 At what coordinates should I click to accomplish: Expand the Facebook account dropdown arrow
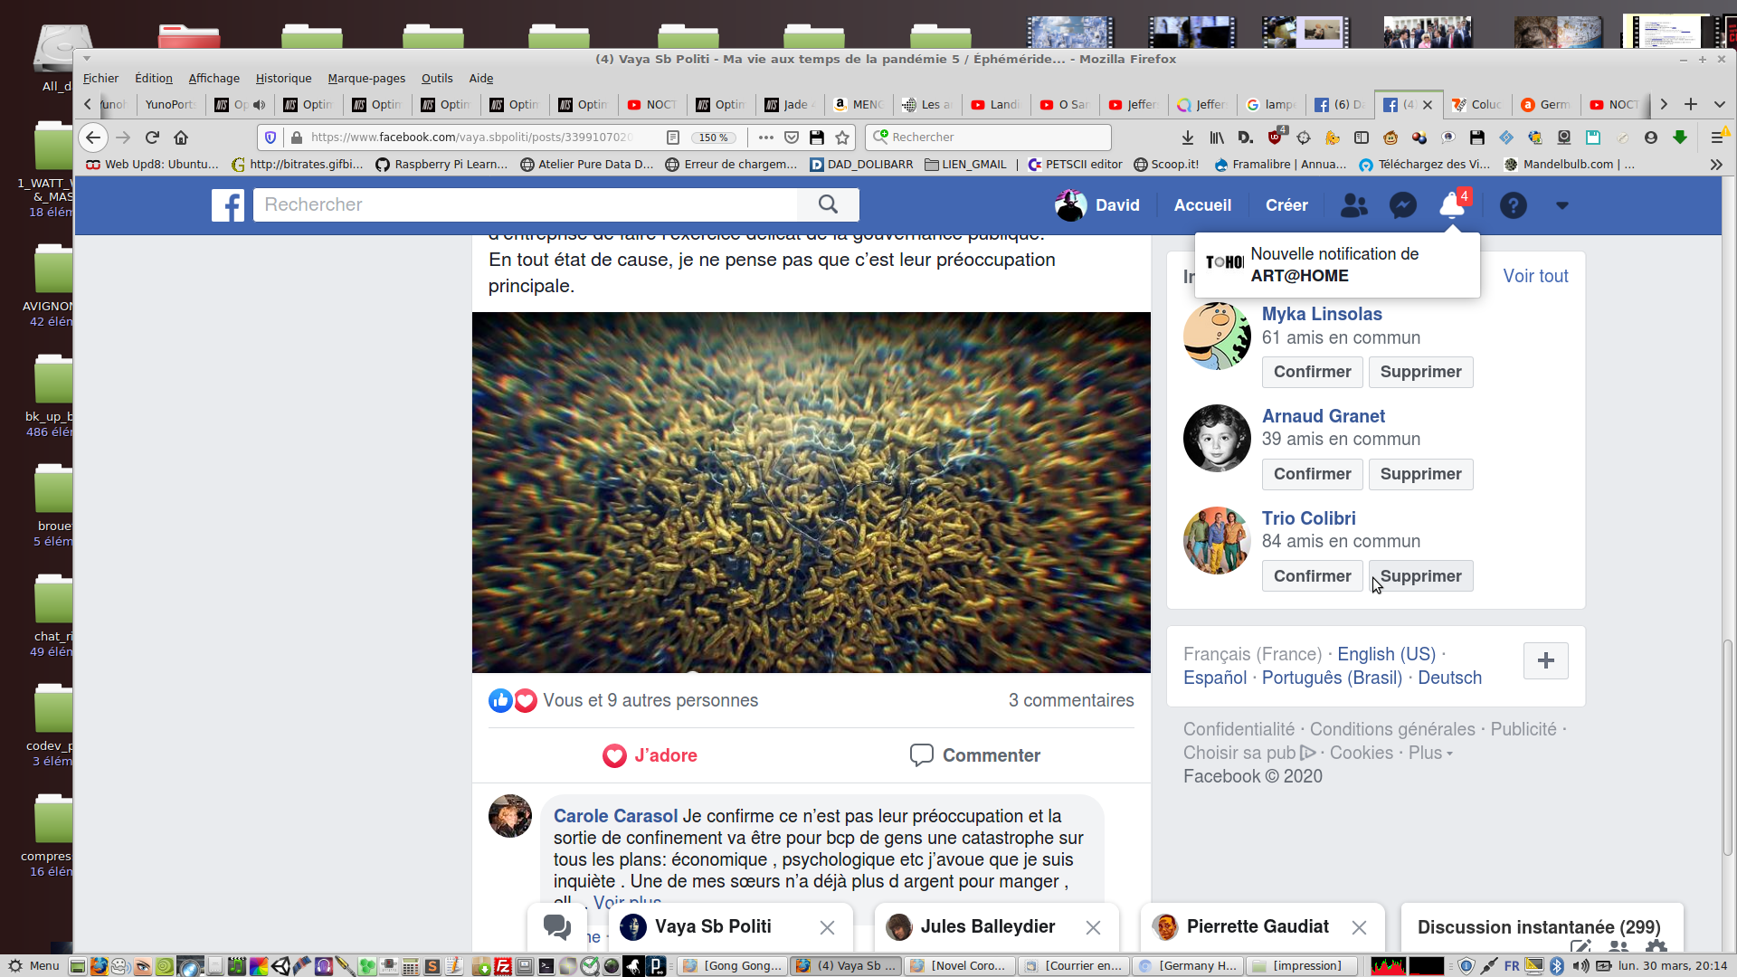coord(1561,205)
